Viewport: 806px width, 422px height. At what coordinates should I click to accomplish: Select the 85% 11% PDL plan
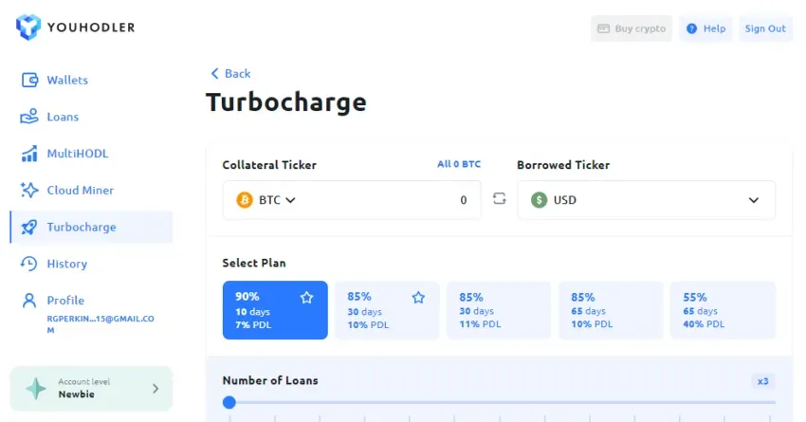click(499, 310)
